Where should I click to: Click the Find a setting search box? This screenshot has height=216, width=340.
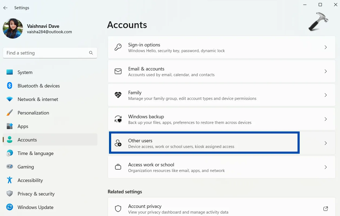(x=46, y=53)
